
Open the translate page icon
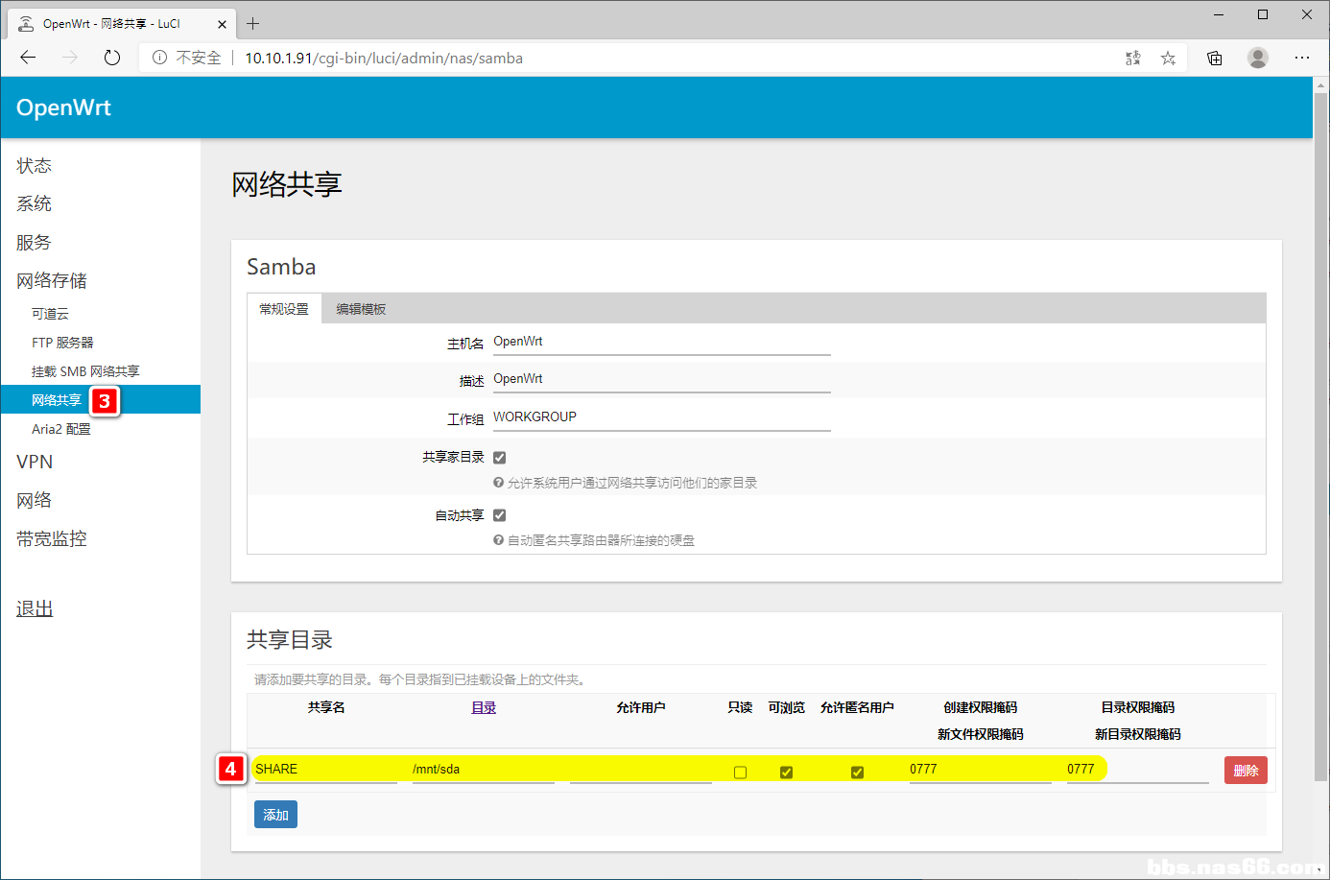pos(1133,58)
